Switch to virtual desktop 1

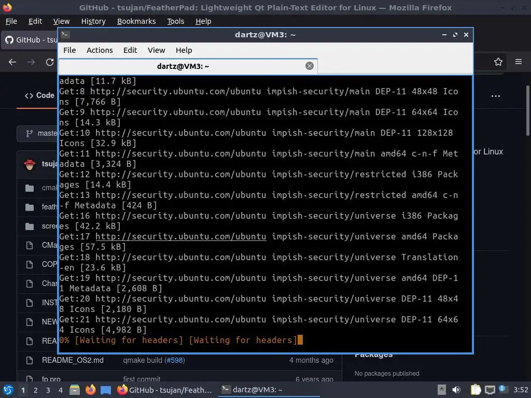[x=23, y=390]
